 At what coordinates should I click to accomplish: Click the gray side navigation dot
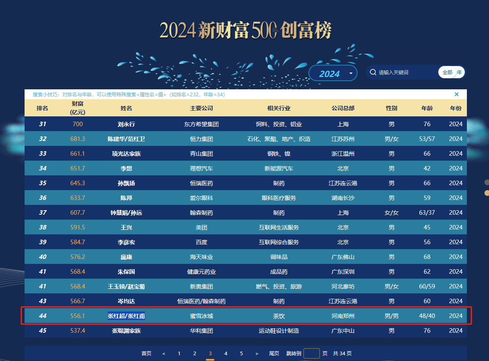(x=487, y=182)
